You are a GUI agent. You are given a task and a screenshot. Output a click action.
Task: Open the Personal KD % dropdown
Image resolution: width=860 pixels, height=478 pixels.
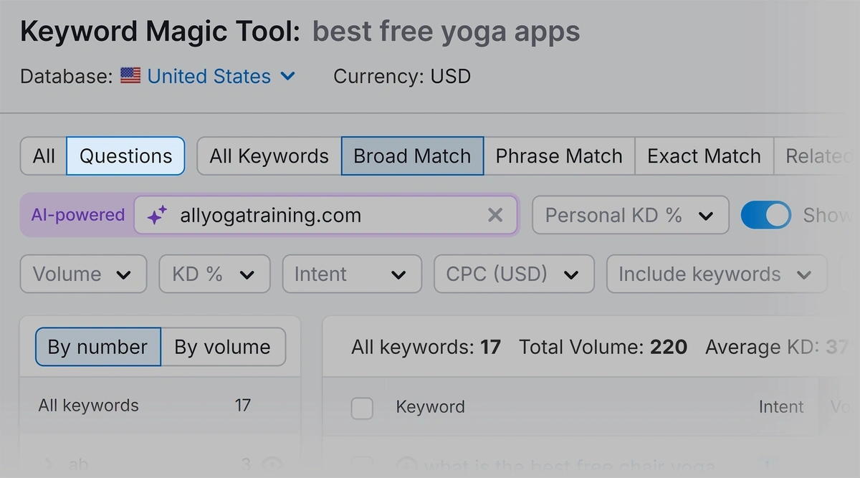point(631,215)
